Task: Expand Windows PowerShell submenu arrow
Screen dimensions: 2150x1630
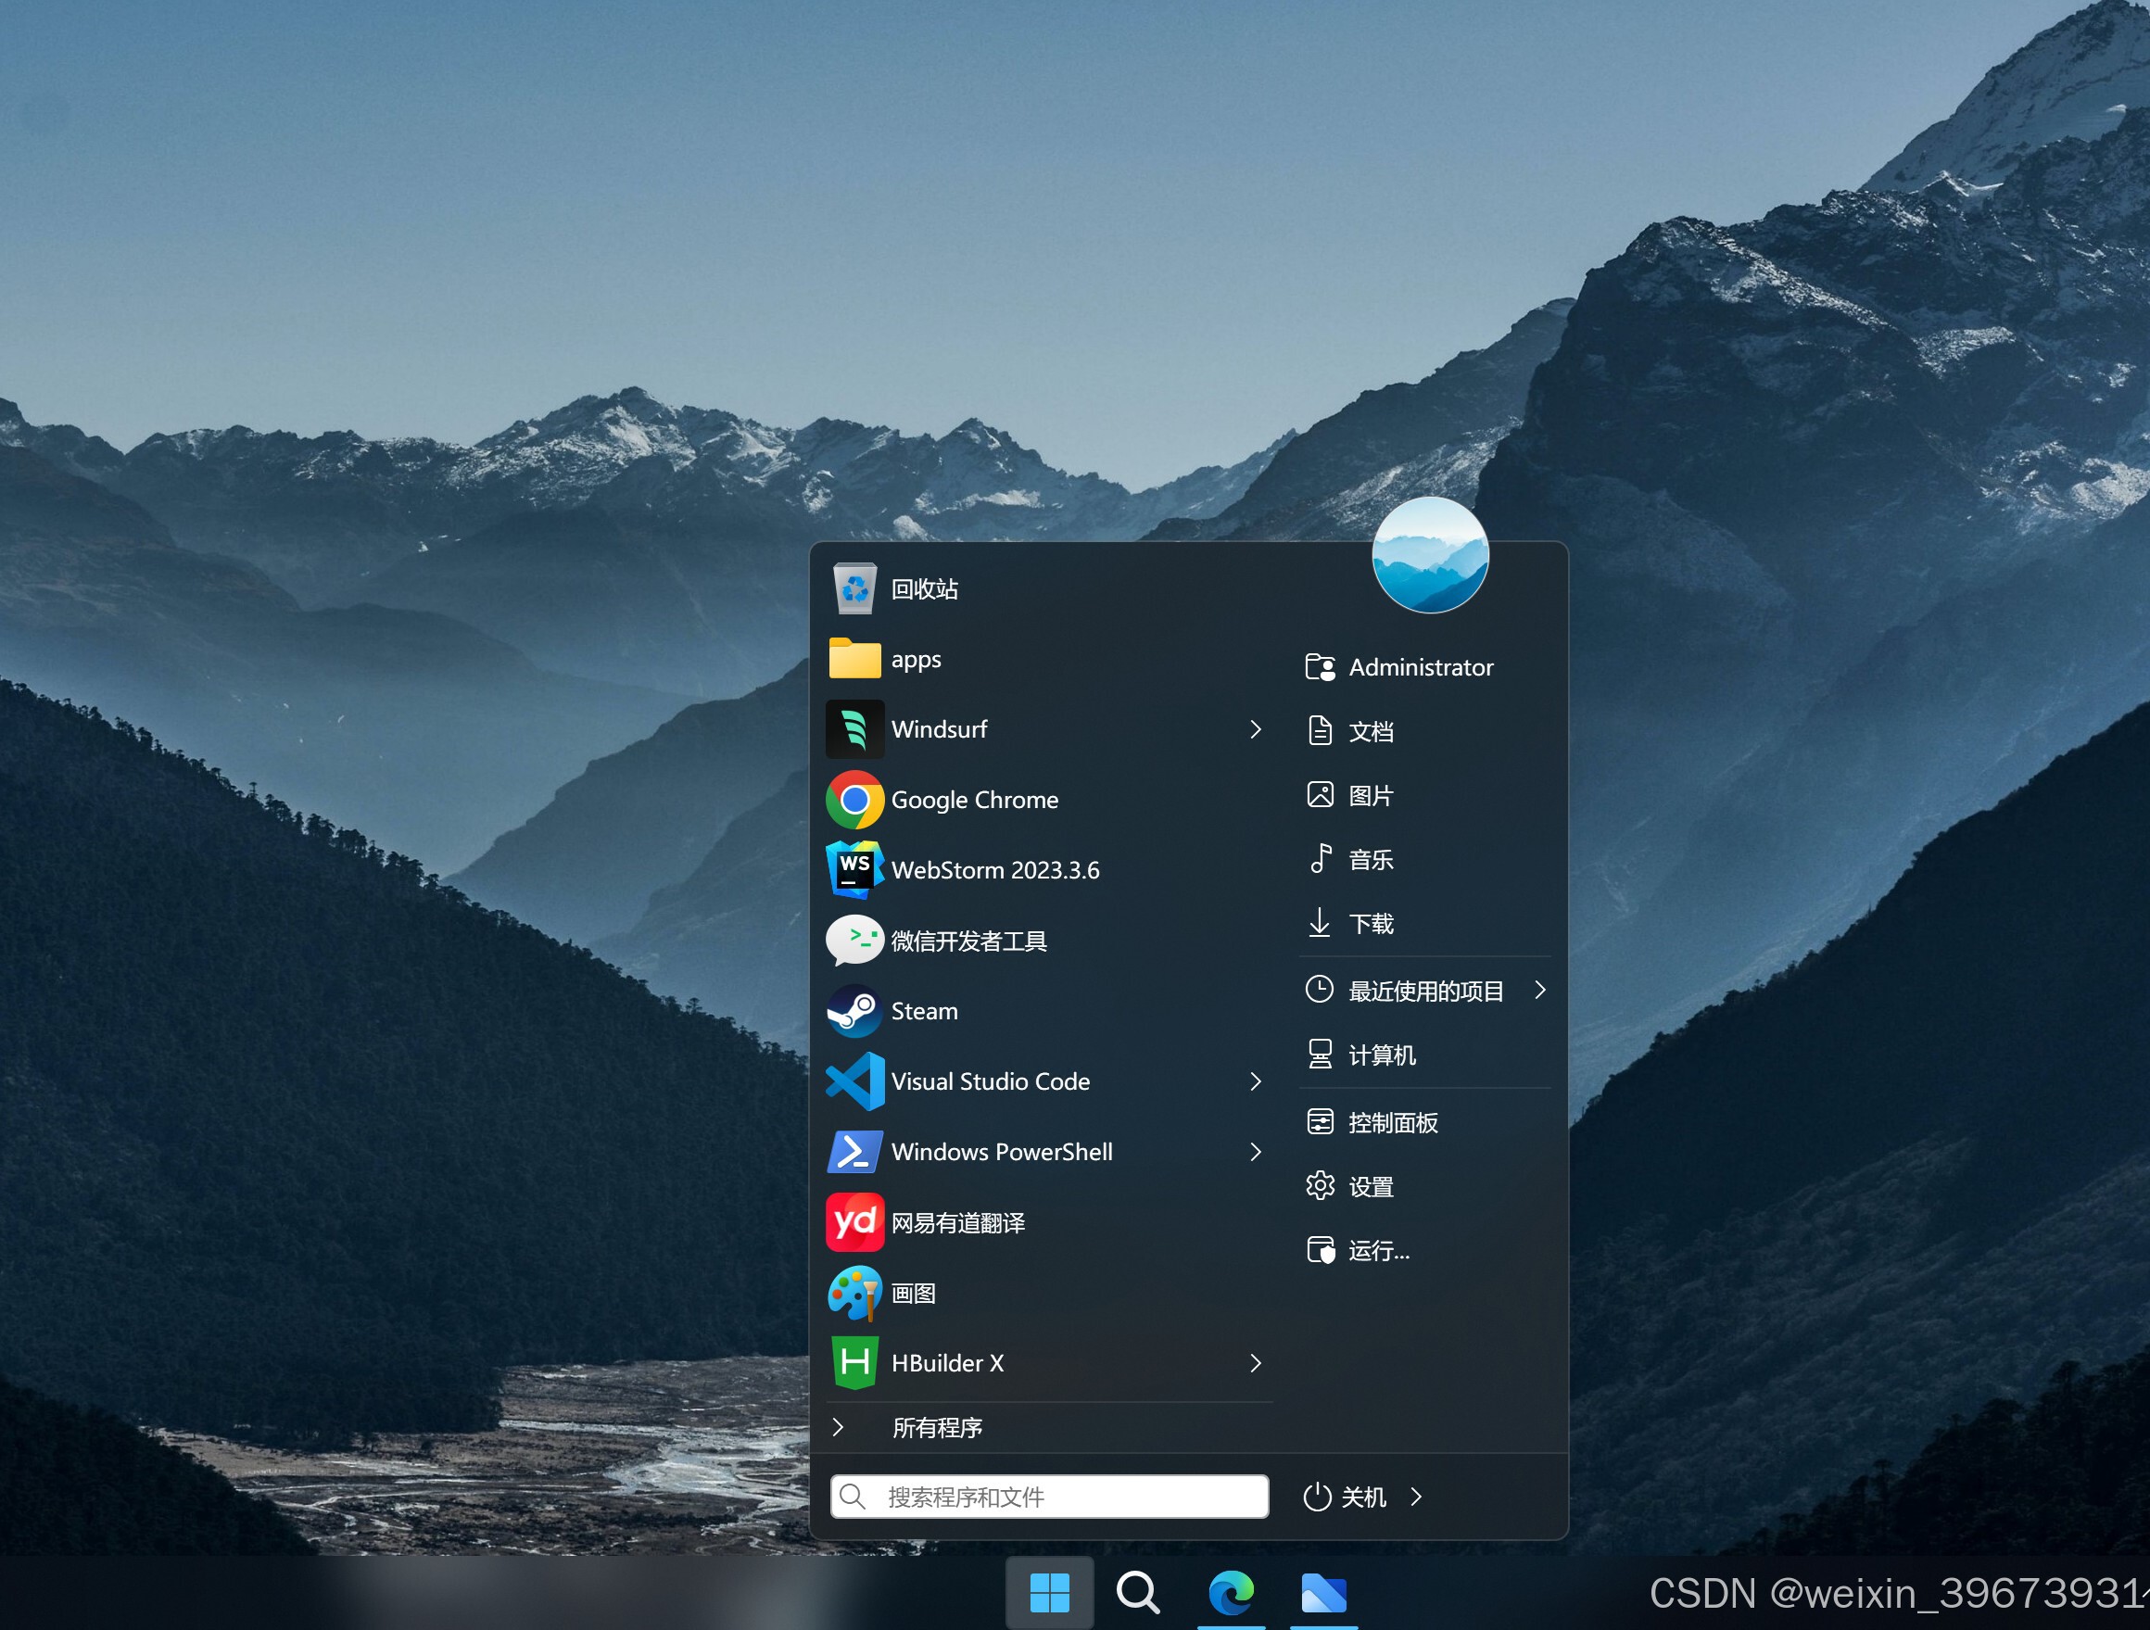Action: click(x=1256, y=1152)
